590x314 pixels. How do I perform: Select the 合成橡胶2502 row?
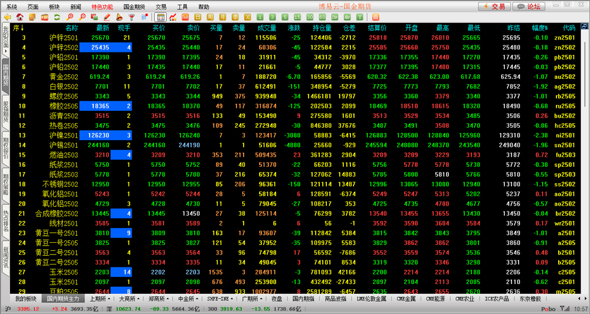click(x=295, y=213)
